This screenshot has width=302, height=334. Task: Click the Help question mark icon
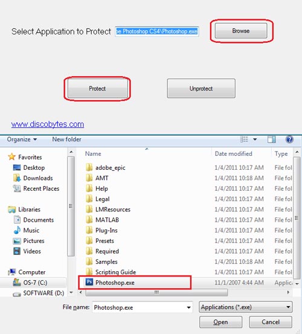289,140
